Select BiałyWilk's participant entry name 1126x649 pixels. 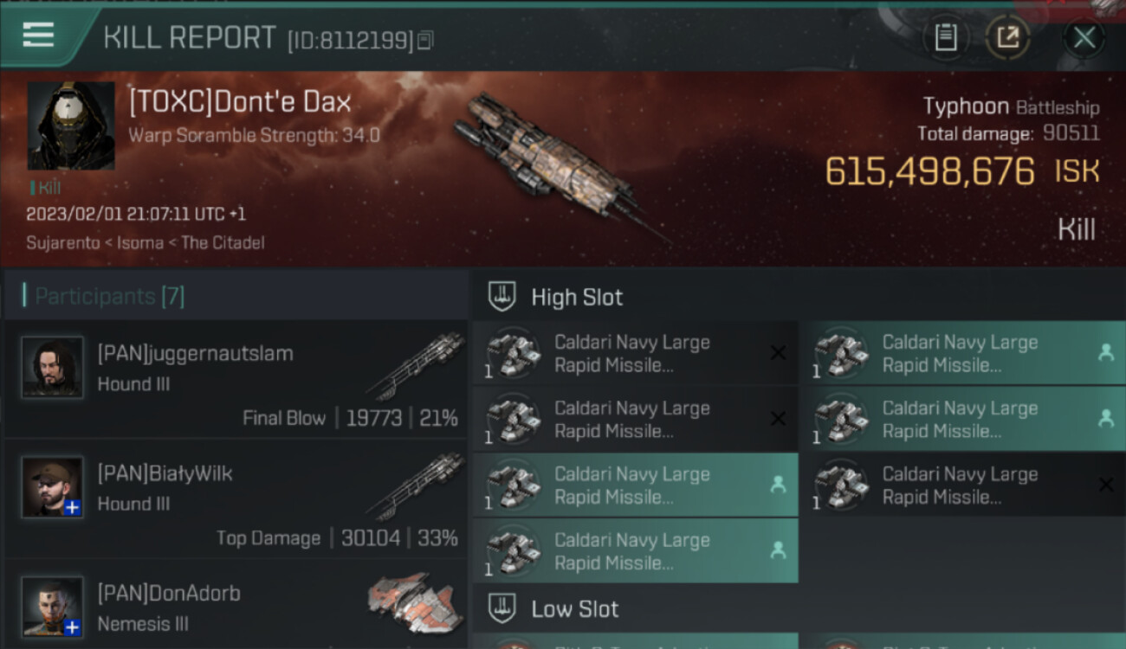pos(165,473)
